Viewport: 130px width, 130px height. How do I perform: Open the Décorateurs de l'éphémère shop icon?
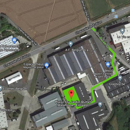[14, 41]
